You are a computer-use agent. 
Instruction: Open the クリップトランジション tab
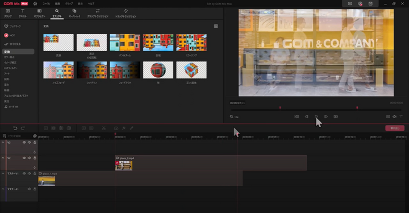tap(98, 13)
